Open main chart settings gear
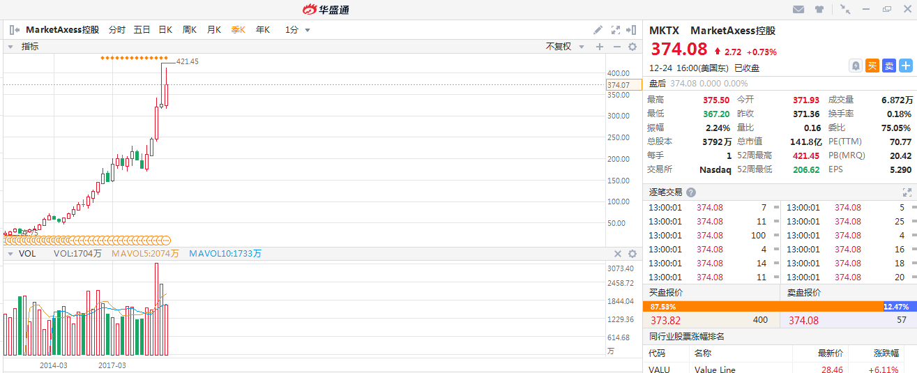 [x=632, y=47]
